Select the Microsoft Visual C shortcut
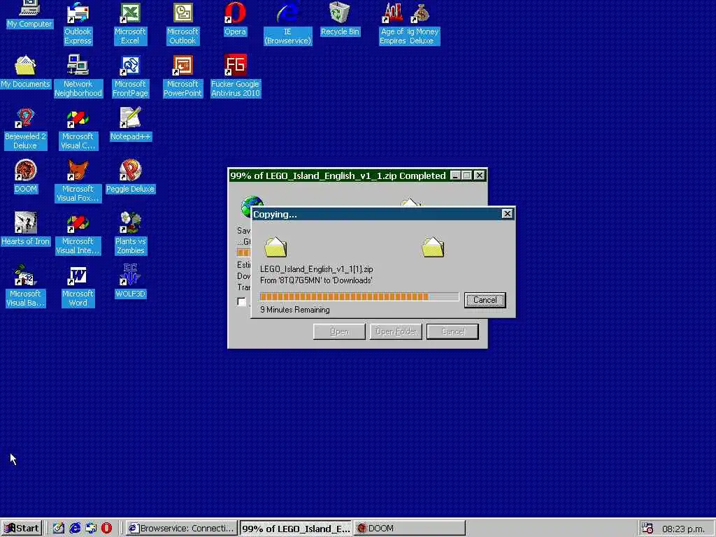 [78, 129]
